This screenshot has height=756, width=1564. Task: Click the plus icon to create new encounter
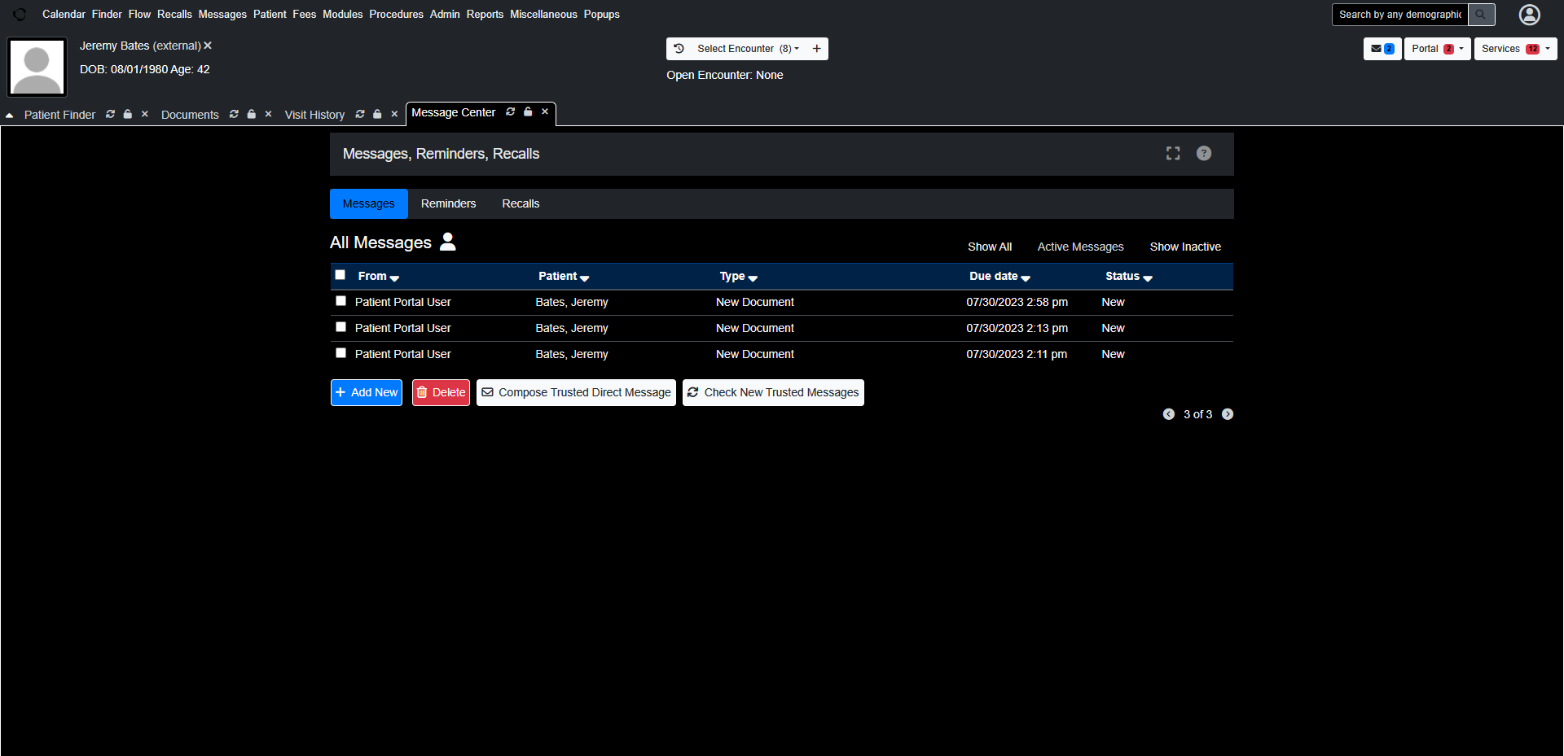point(817,48)
